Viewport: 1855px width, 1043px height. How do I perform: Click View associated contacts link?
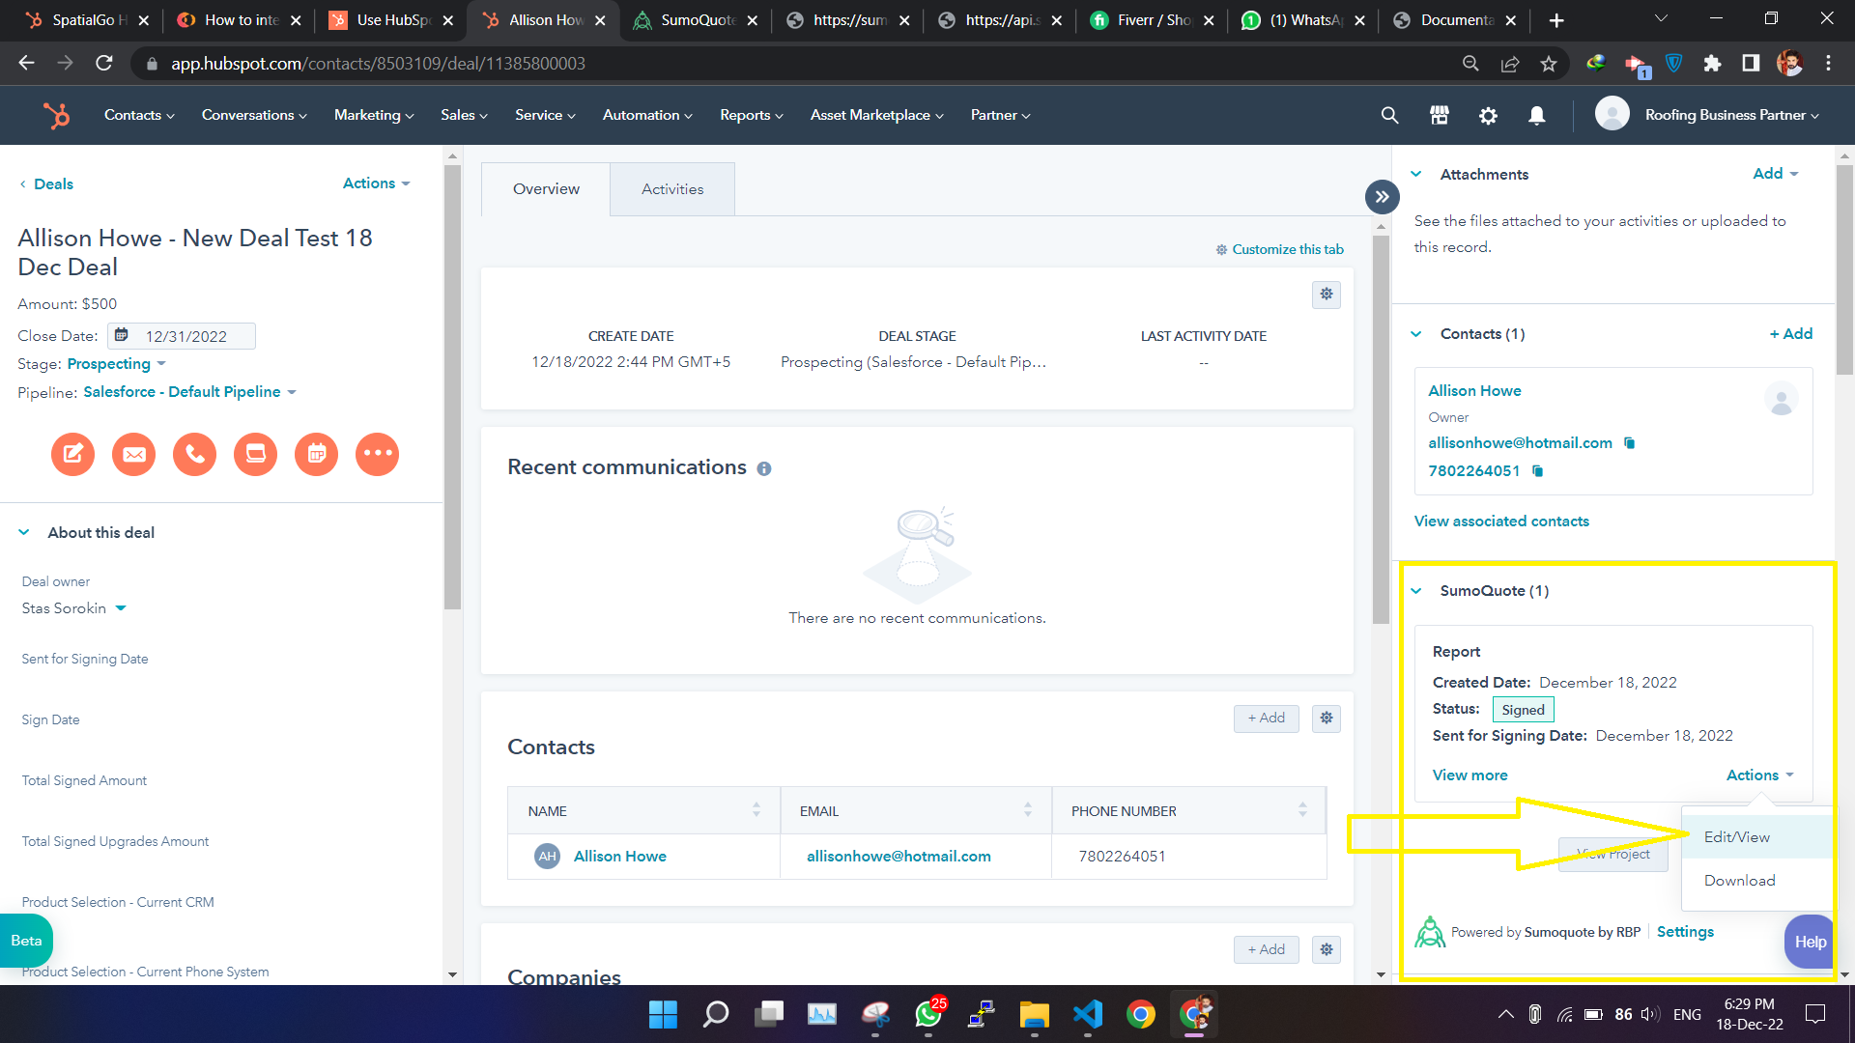point(1501,521)
